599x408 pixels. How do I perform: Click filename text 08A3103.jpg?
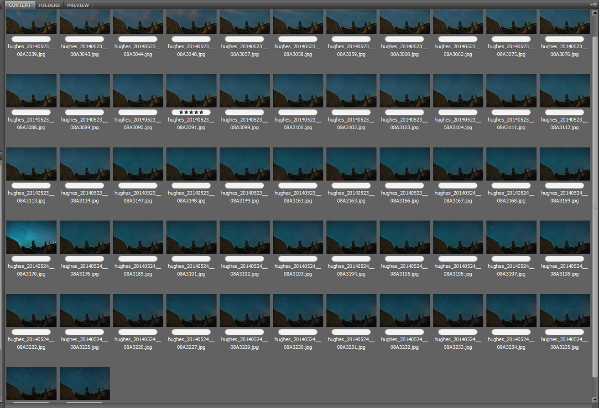click(405, 127)
